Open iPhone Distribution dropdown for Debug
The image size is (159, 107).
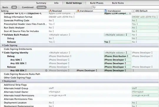116,56
